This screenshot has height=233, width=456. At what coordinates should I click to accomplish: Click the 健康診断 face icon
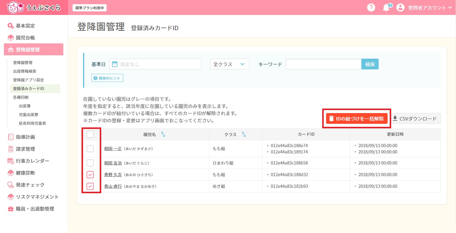(x=11, y=173)
